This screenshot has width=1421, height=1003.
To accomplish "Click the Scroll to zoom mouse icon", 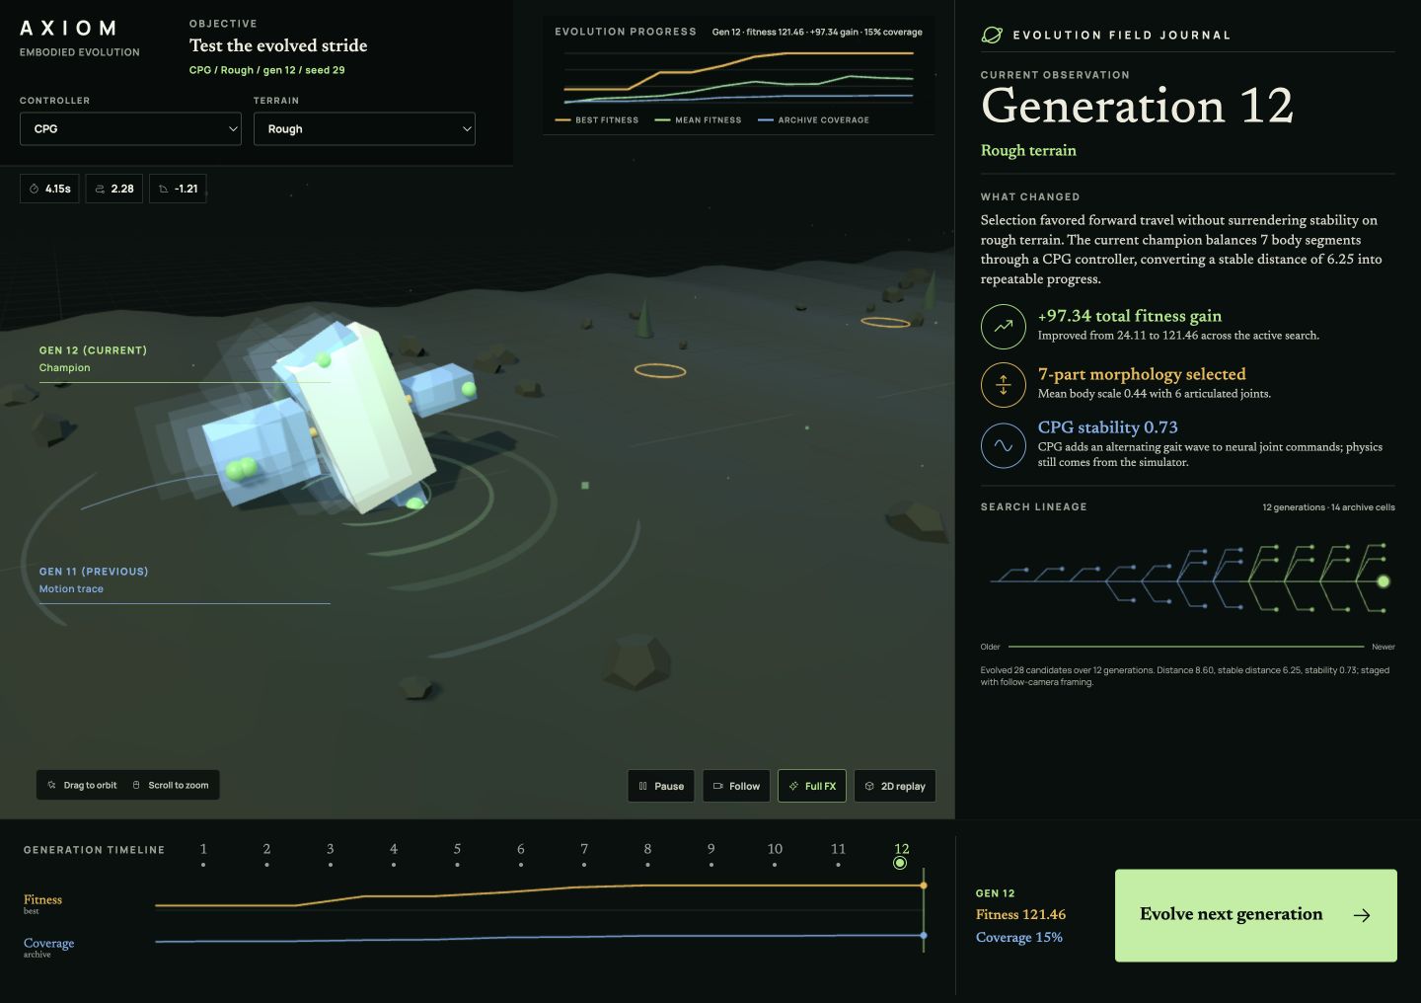I will point(136,786).
